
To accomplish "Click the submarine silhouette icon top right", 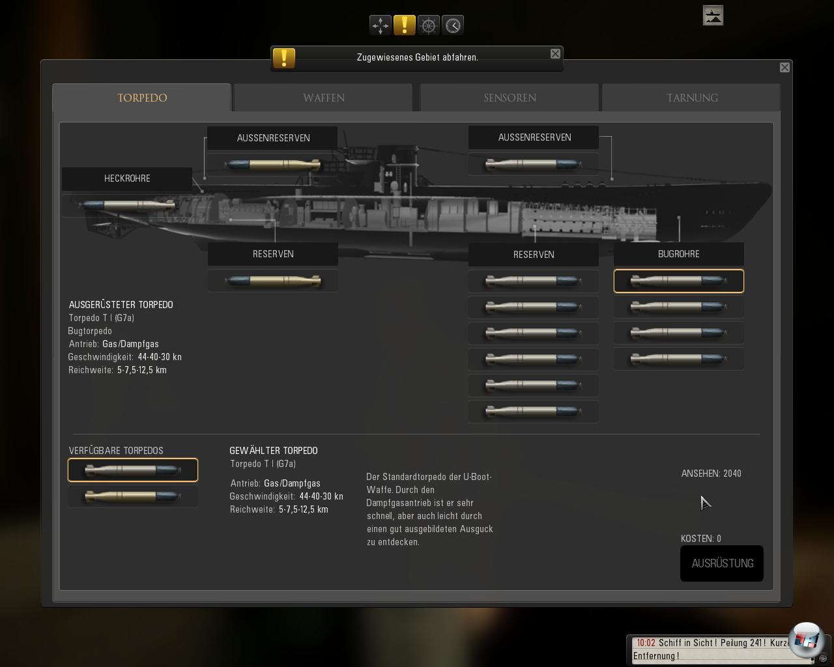I will [x=713, y=16].
